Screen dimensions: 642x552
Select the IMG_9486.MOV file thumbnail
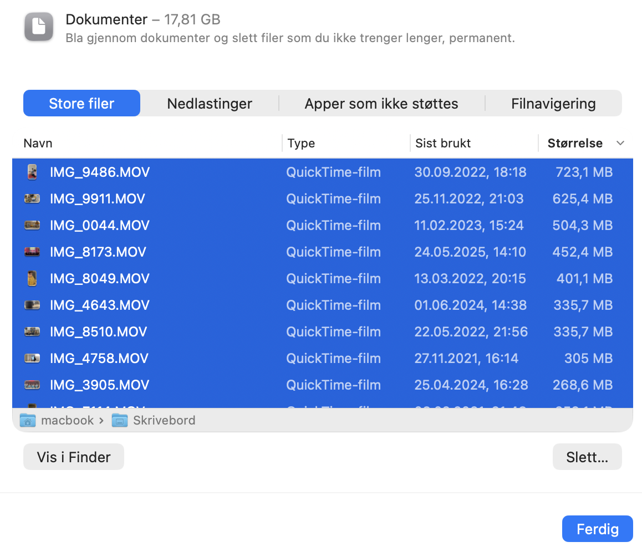[32, 172]
